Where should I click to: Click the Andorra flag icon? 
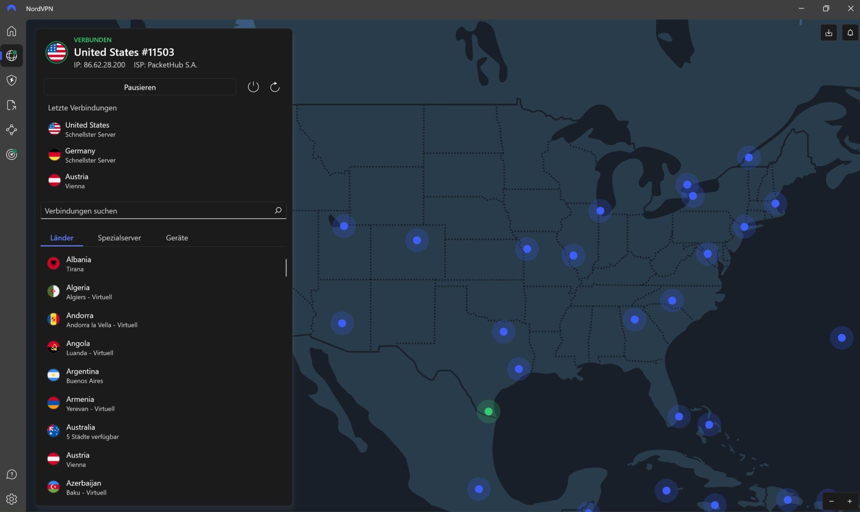pyautogui.click(x=53, y=319)
